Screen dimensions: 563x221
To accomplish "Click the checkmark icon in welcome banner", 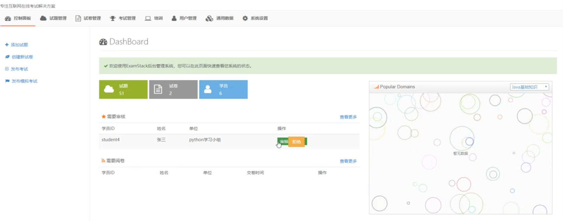I will (x=106, y=66).
